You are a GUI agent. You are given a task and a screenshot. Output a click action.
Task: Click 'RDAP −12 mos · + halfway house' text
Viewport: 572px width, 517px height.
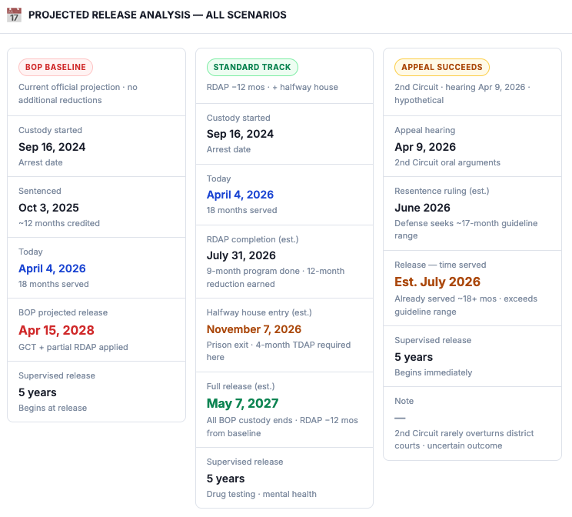272,87
